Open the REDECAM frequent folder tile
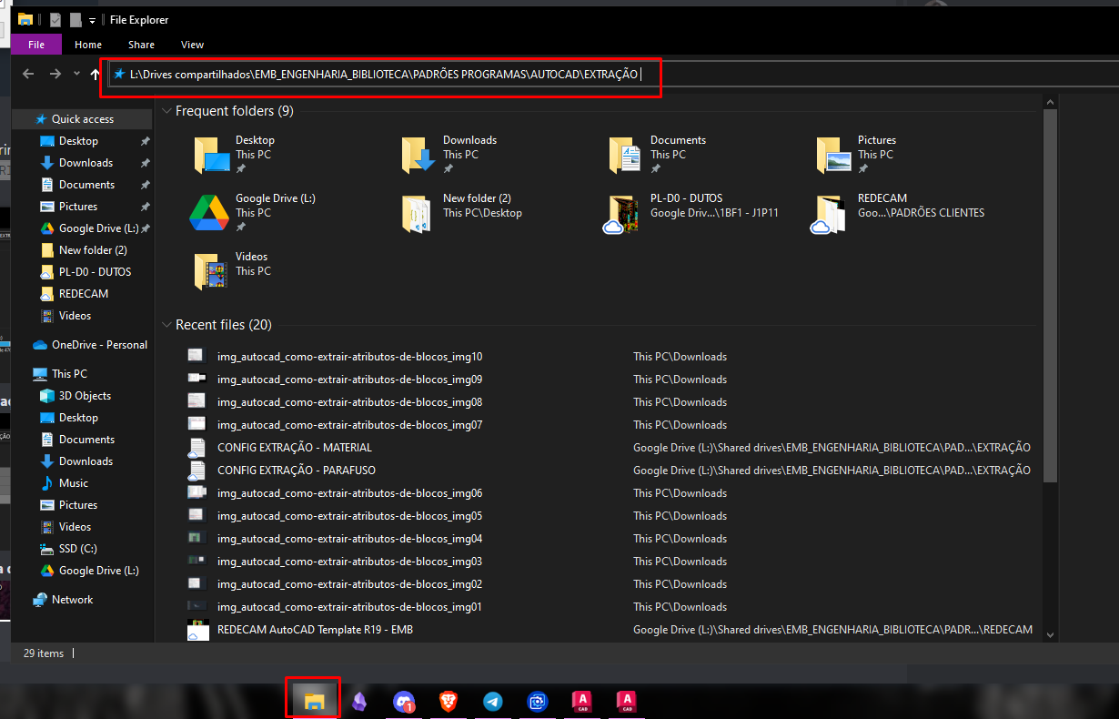Viewport: 1119px width, 719px height. pyautogui.click(x=882, y=198)
